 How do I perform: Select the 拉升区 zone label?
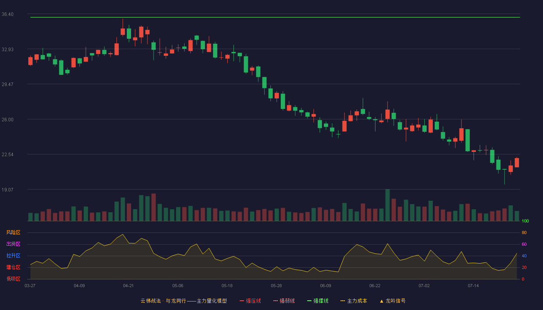[x=13, y=256]
